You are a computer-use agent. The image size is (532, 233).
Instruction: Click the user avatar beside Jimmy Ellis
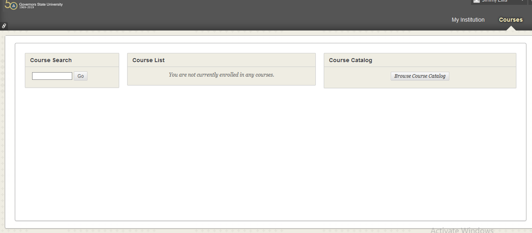476,1
